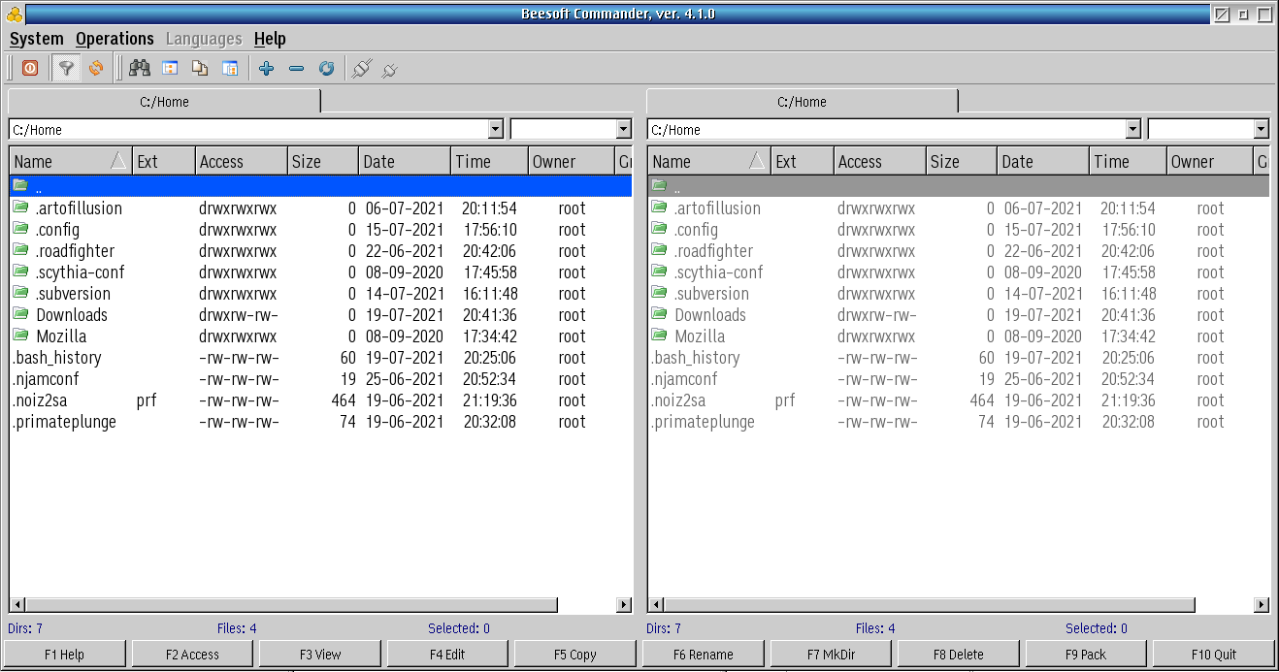Image resolution: width=1279 pixels, height=672 pixels.
Task: Click right panel horizontal scrollbar left arrow
Action: coord(656,605)
